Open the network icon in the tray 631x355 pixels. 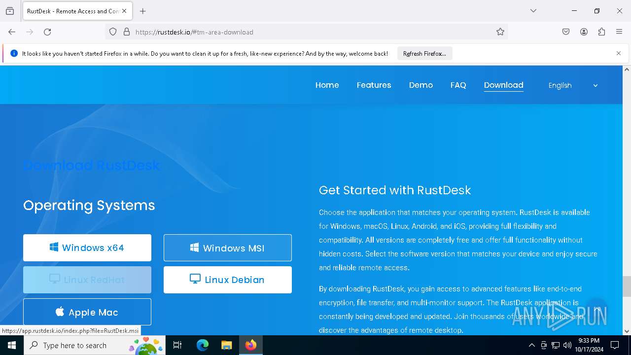click(556, 345)
